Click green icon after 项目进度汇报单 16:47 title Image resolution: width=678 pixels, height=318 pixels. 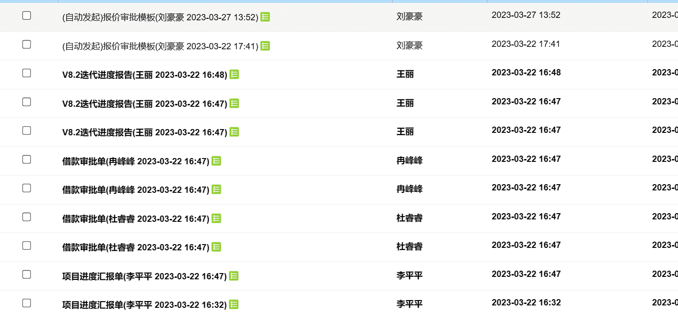coord(234,276)
